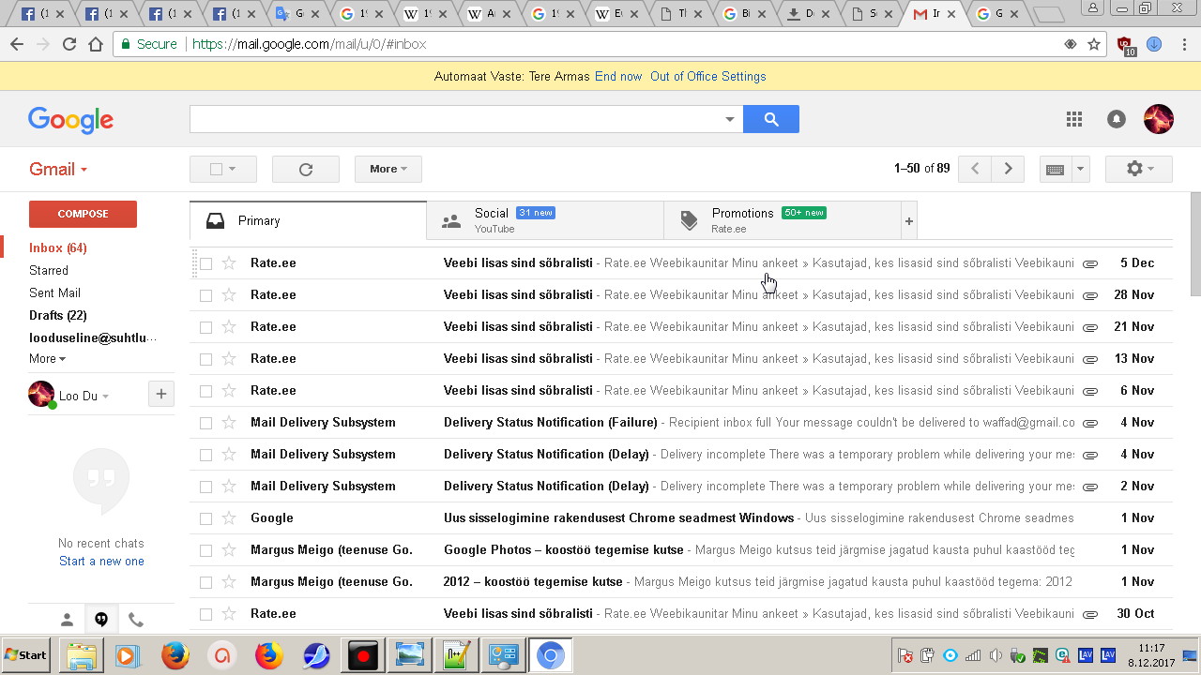Open Chrome menu three dots

coord(1183,44)
